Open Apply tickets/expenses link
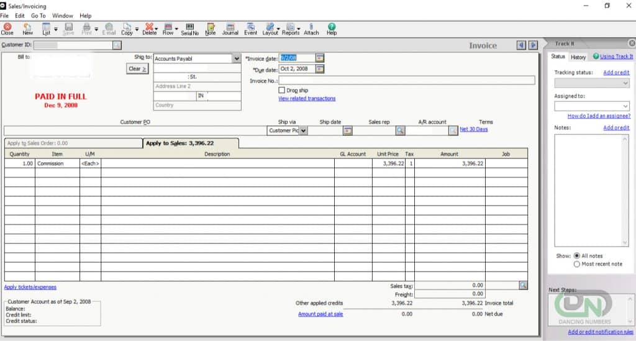The image size is (636, 341). [30, 287]
